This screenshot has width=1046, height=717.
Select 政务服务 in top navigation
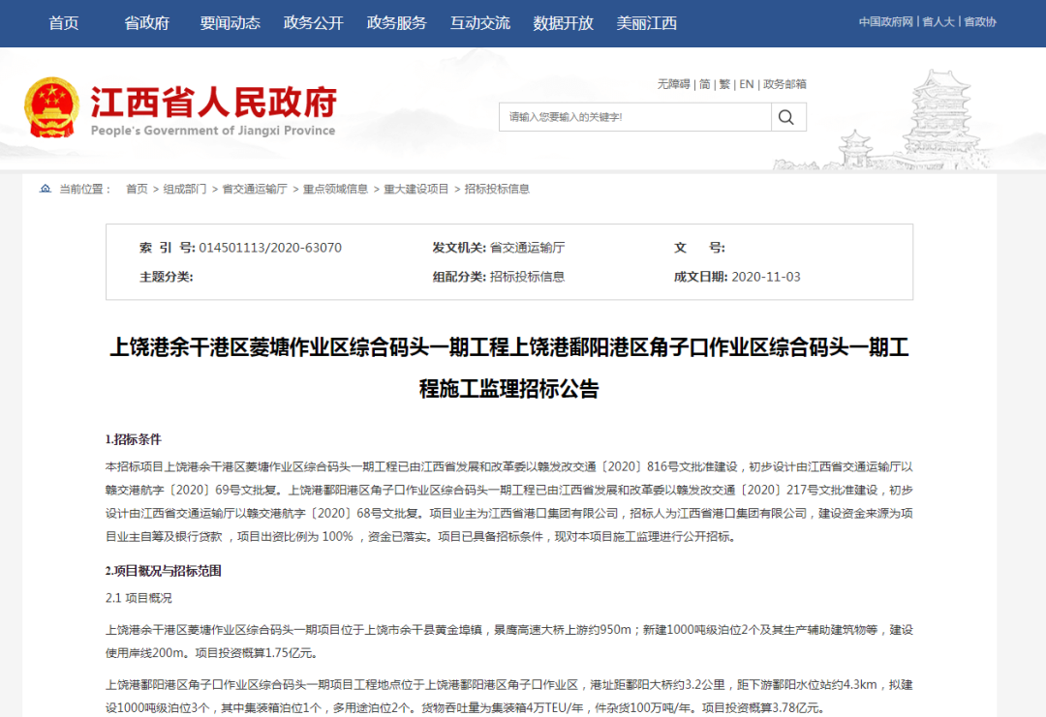pos(396,22)
